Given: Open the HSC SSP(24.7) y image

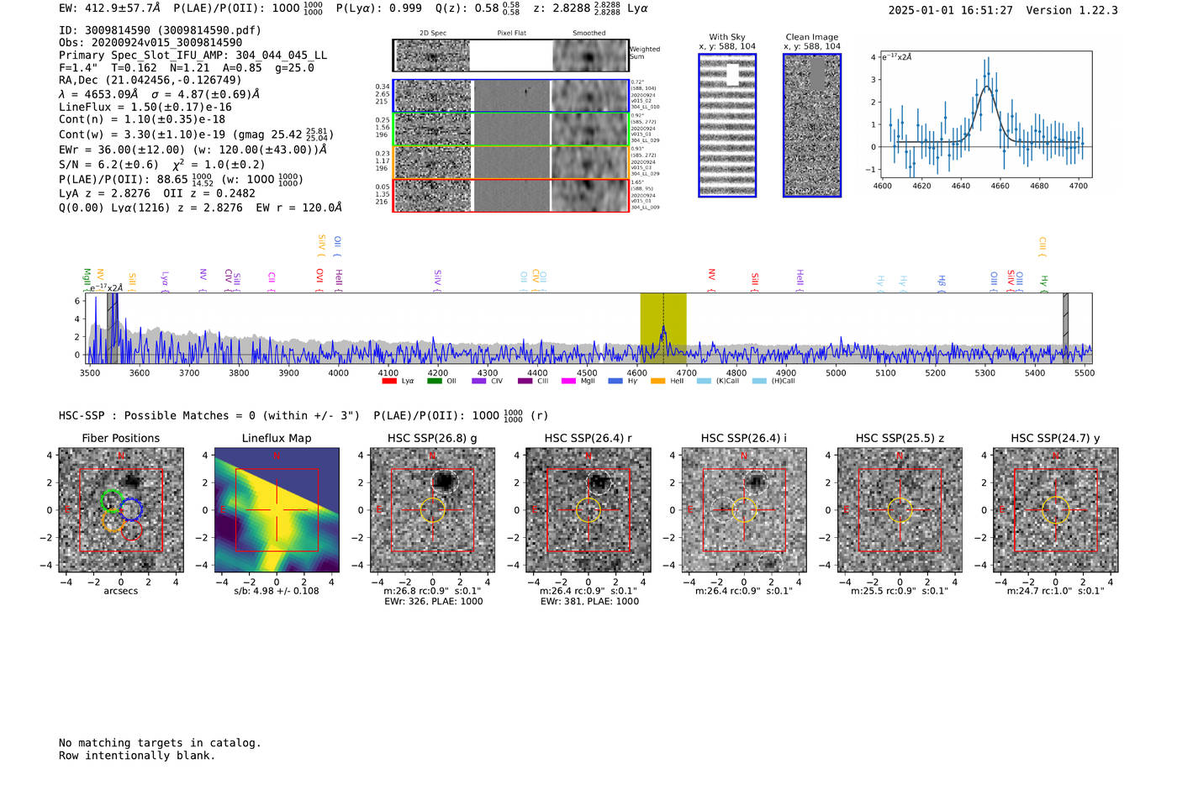Looking at the screenshot, I should point(1056,510).
